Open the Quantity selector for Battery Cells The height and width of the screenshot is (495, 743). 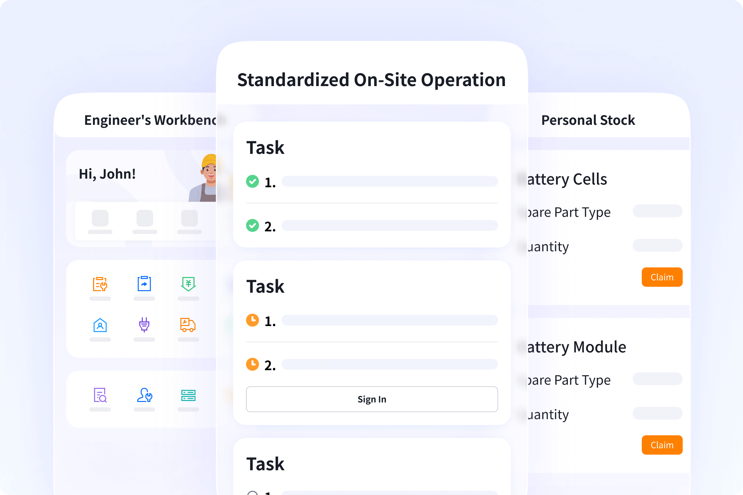tap(658, 246)
